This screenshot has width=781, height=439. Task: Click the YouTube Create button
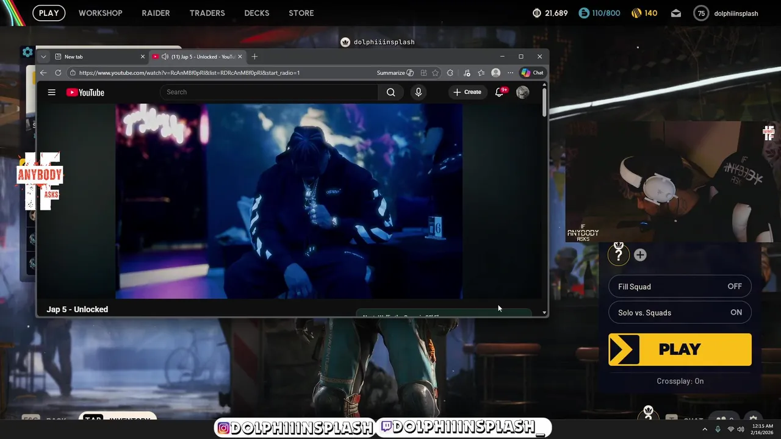click(x=467, y=92)
